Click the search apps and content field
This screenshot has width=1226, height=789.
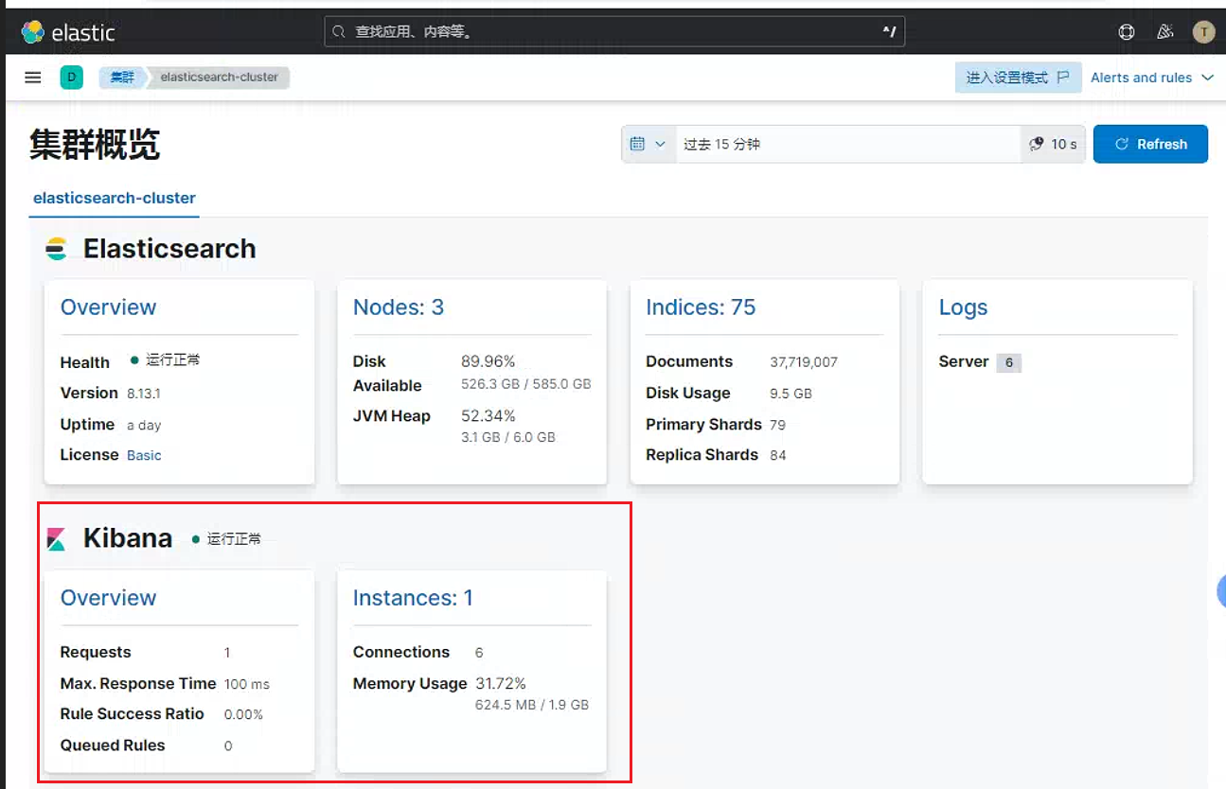[614, 32]
